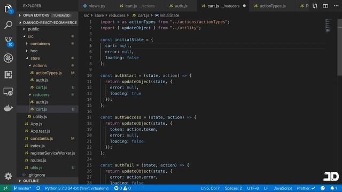Open index.js in the file tree

pyautogui.click(x=48, y=146)
